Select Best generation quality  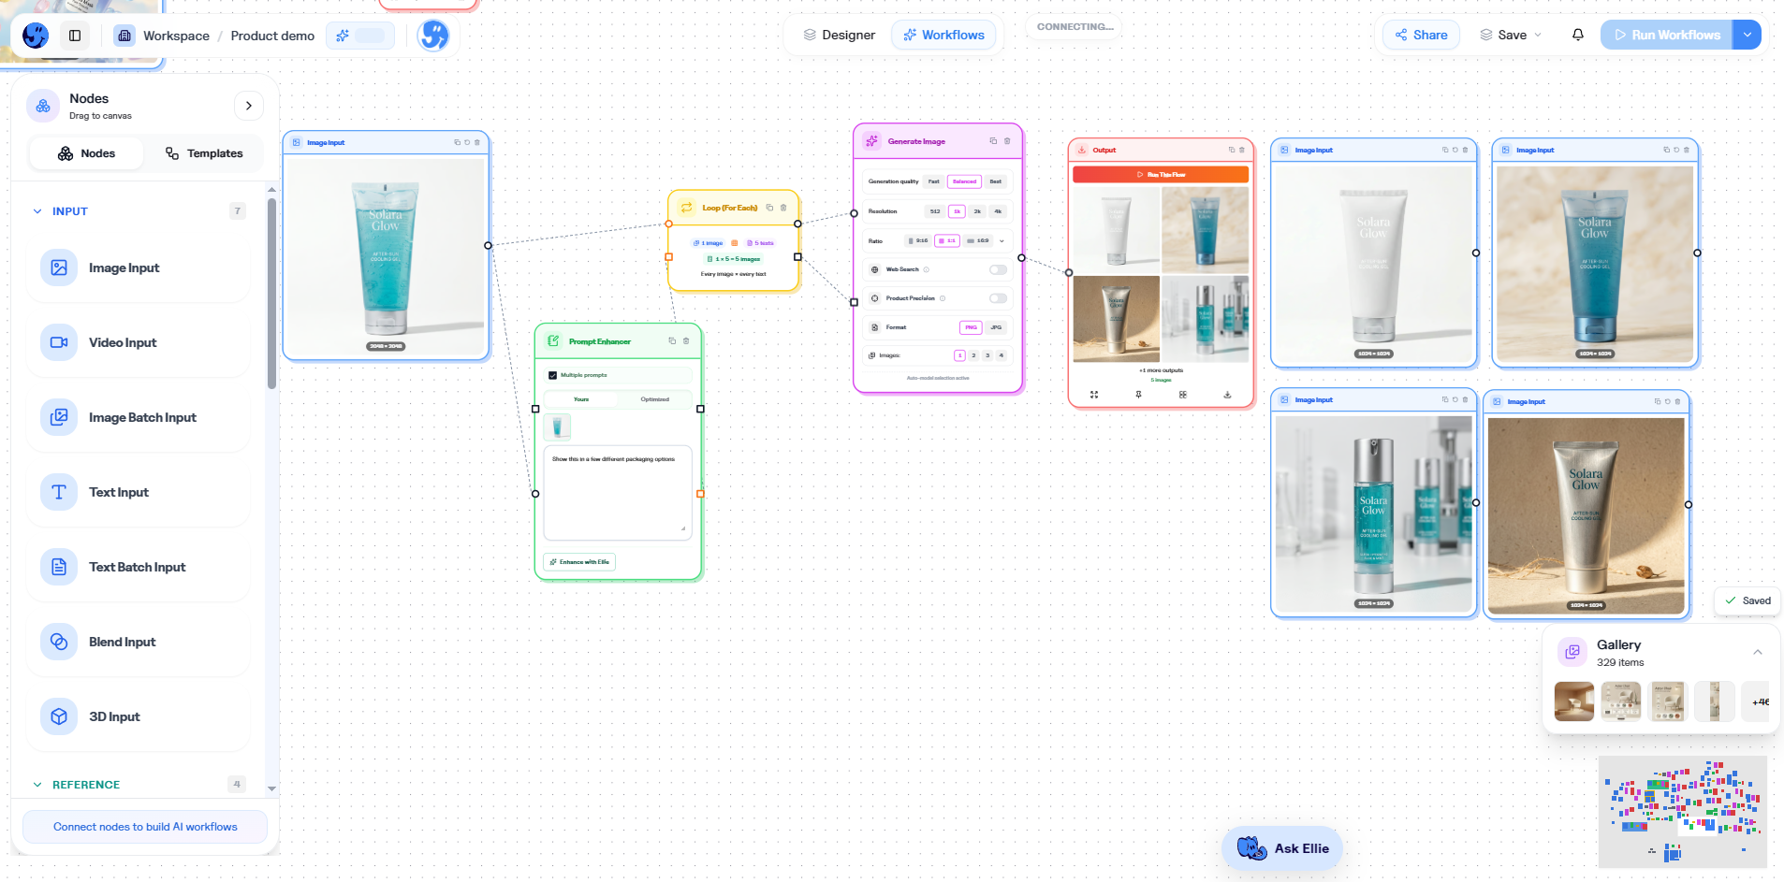pos(996,181)
